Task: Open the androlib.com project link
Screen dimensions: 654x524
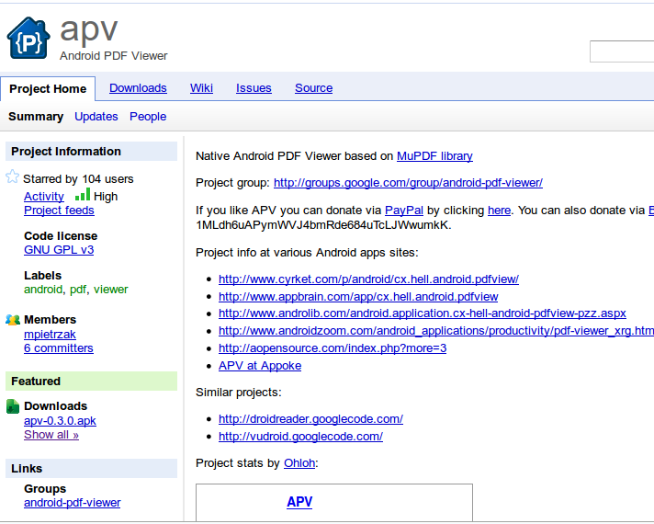Action: [x=423, y=313]
